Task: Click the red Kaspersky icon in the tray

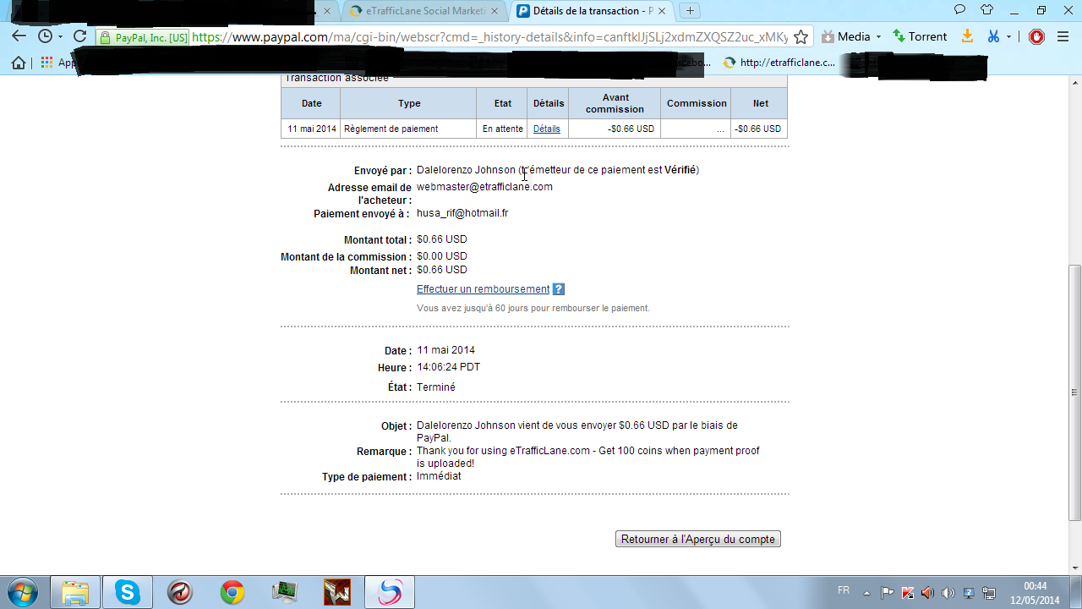Action: pos(908,593)
